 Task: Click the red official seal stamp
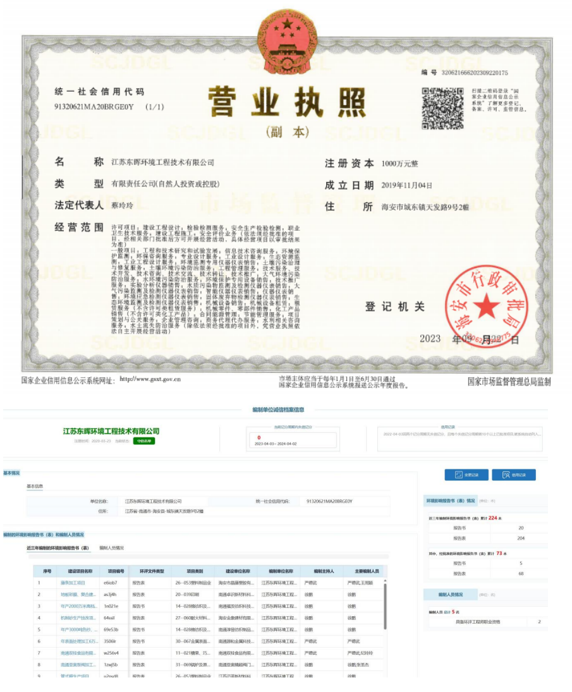pos(486,307)
